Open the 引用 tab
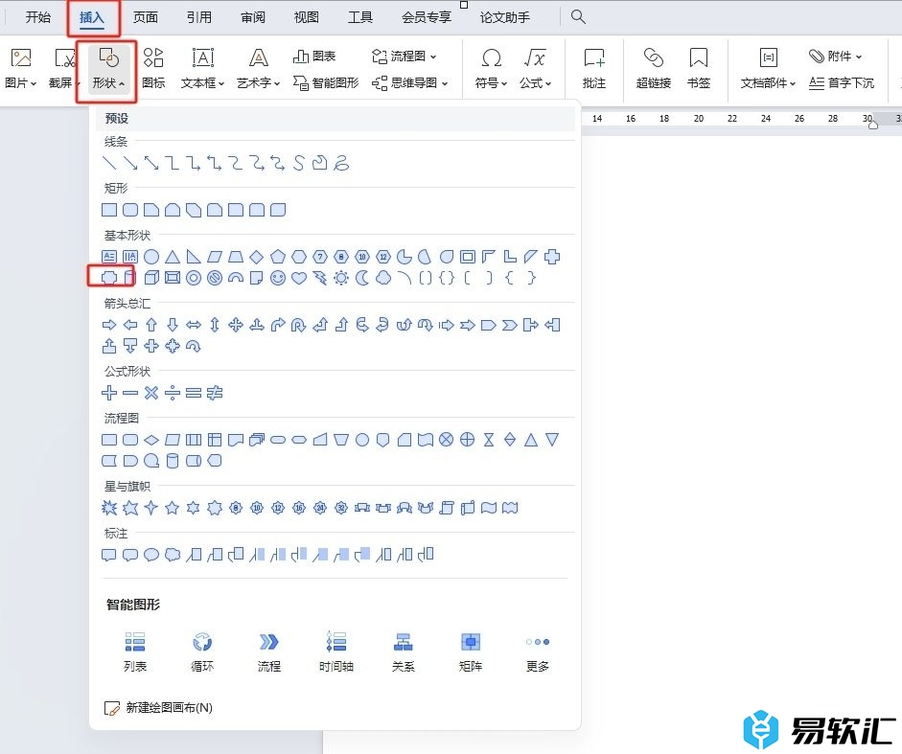Image resolution: width=902 pixels, height=754 pixels. point(199,17)
